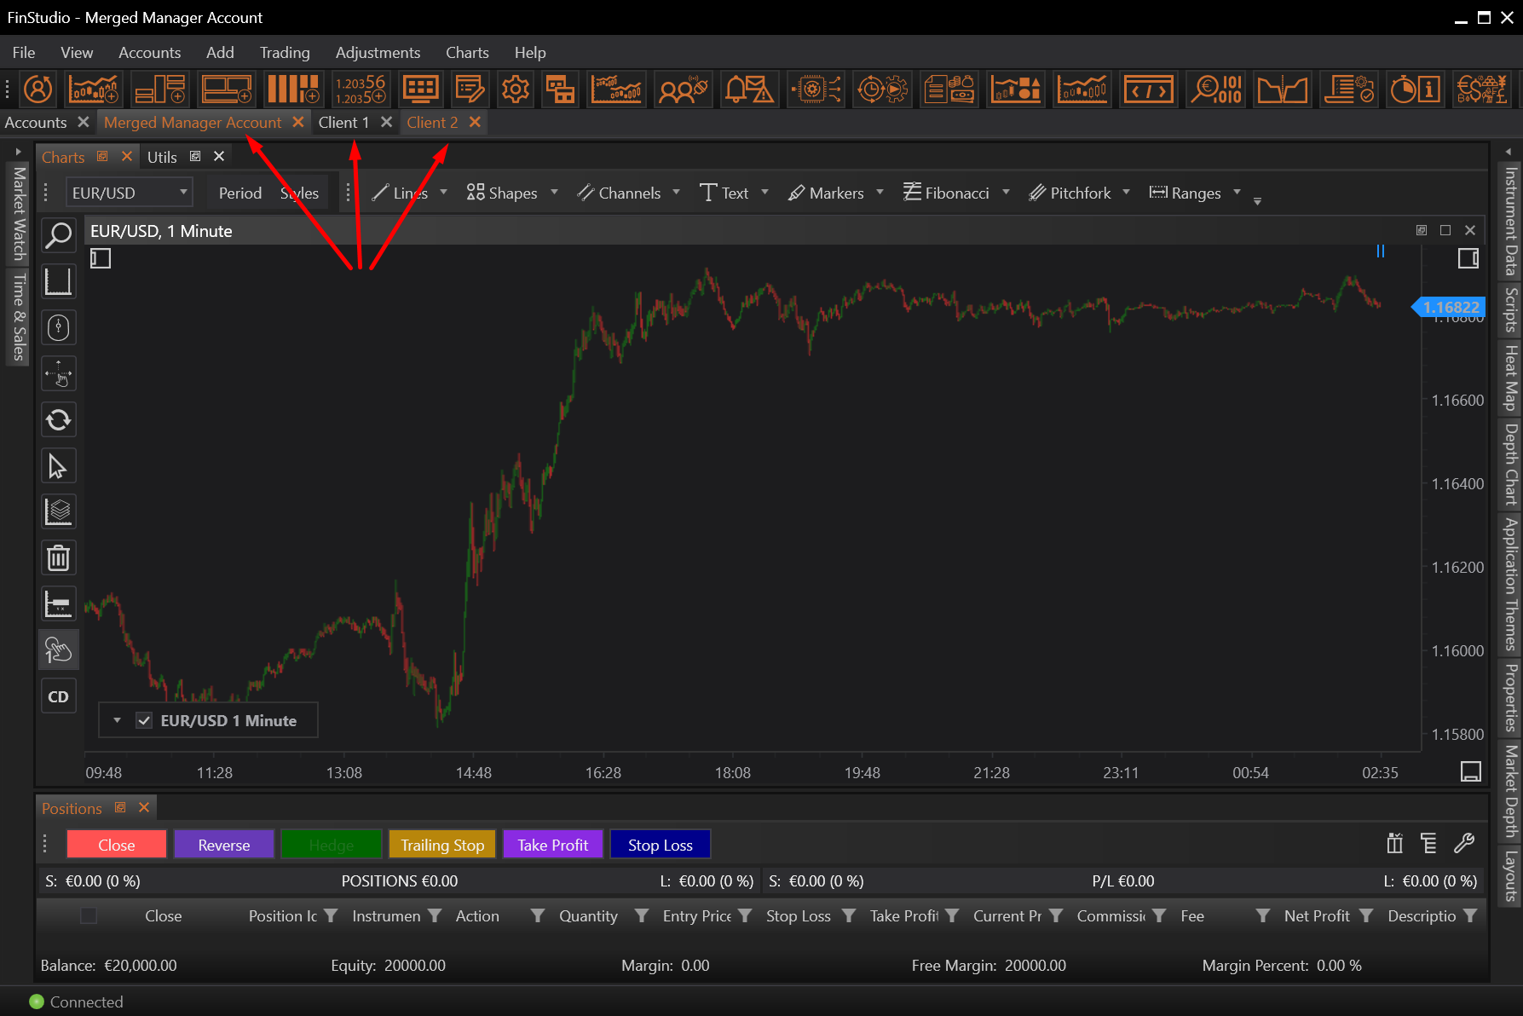Image resolution: width=1523 pixels, height=1016 pixels.
Task: Click the refresh chart icon
Action: tap(58, 419)
